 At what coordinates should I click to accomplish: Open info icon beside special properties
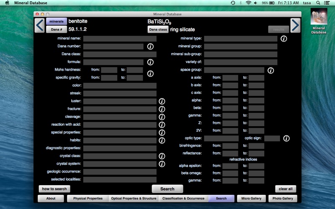162,133
